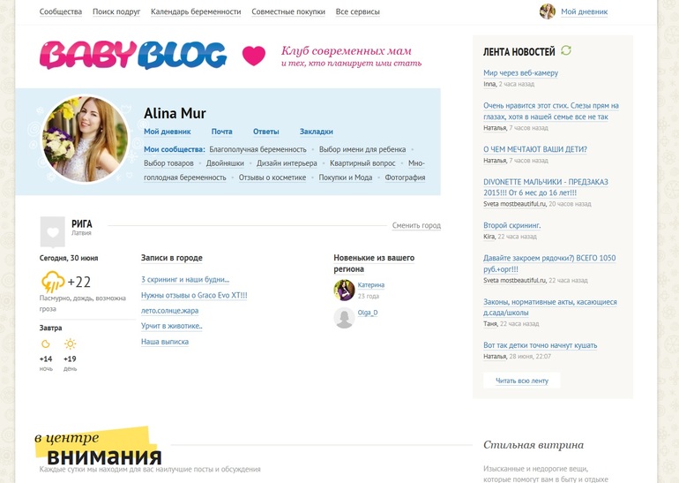Switch to the Почта tab
This screenshot has width=679, height=483.
(x=221, y=132)
